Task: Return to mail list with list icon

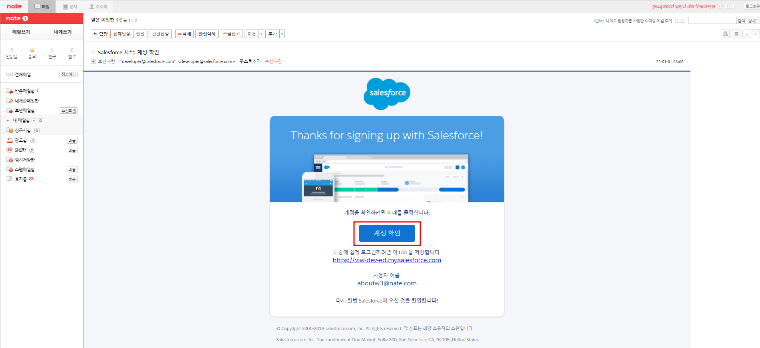Action: pyautogui.click(x=736, y=34)
